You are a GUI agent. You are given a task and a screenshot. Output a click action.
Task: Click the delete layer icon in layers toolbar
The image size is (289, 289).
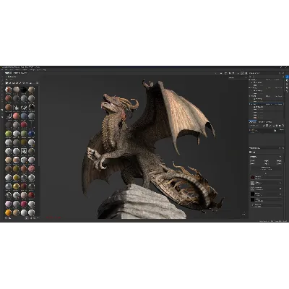283,126
